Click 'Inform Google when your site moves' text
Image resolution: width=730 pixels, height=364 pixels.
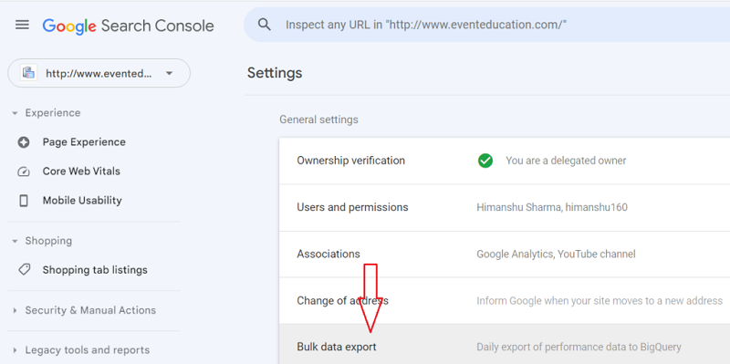pos(600,301)
